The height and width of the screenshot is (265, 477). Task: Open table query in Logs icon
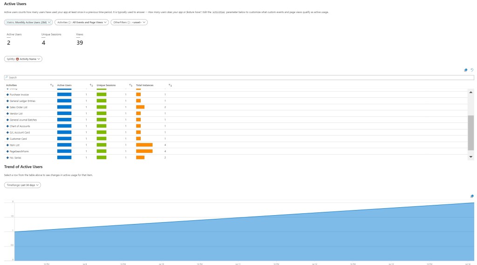click(465, 70)
